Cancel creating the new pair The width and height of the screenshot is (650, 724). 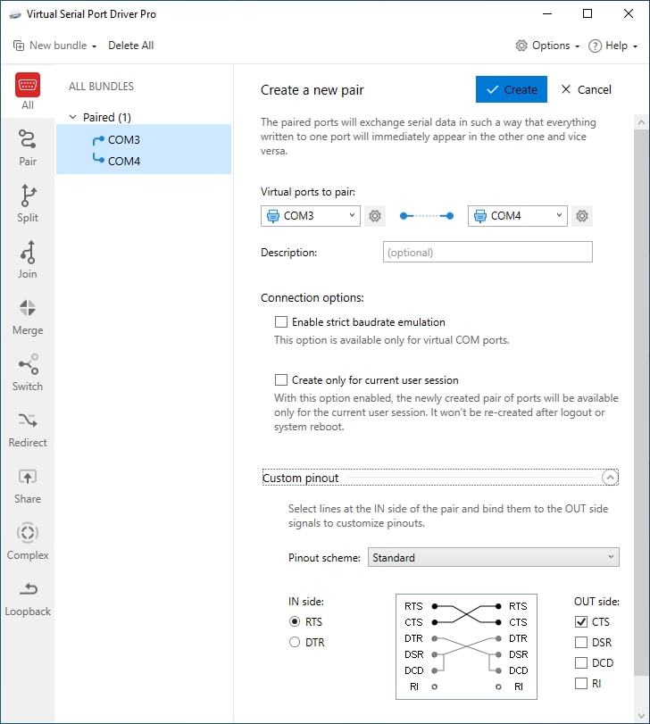pyautogui.click(x=586, y=89)
